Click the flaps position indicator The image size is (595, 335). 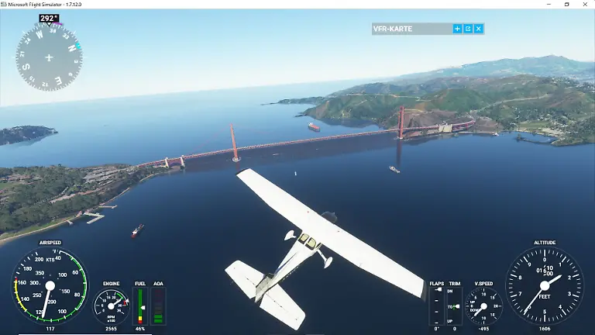click(437, 306)
